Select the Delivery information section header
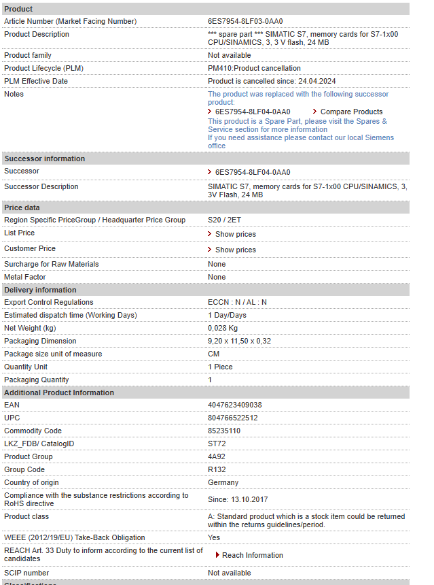This screenshot has height=585, width=434. pos(40,290)
